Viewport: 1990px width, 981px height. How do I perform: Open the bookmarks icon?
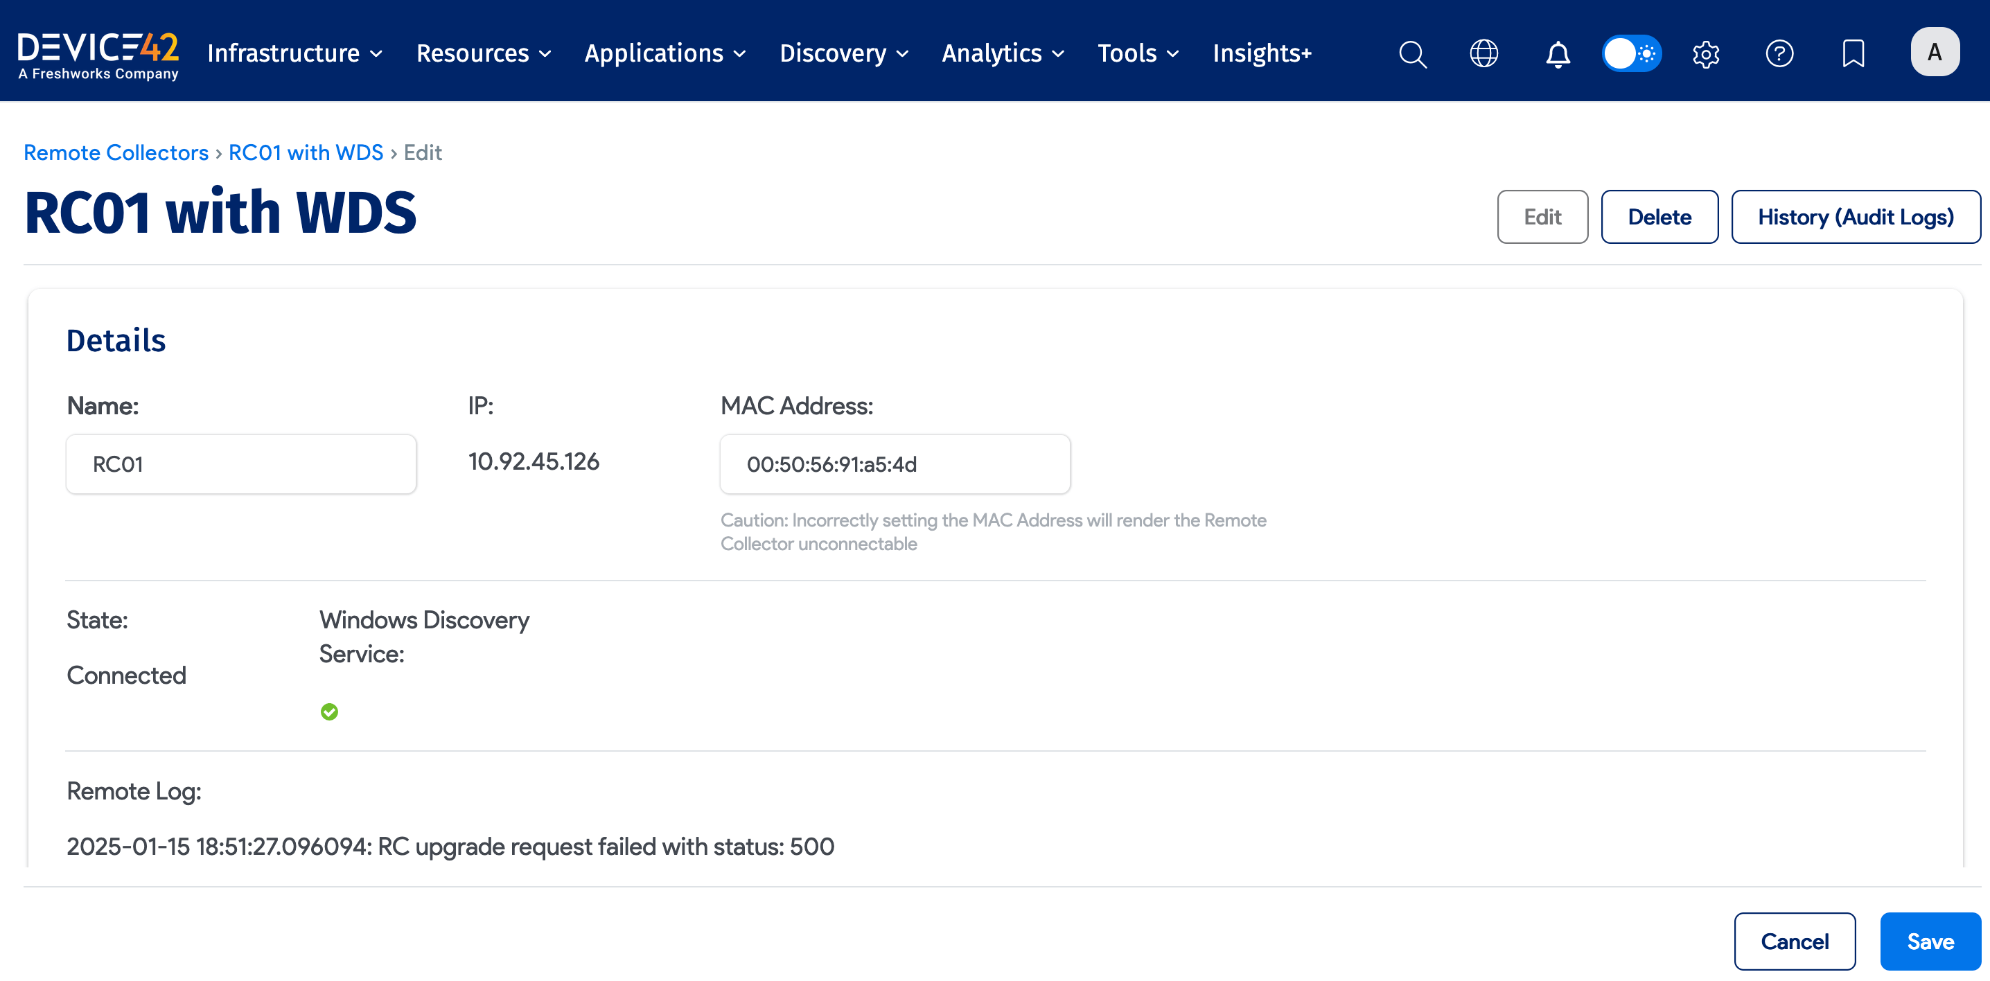click(x=1853, y=53)
